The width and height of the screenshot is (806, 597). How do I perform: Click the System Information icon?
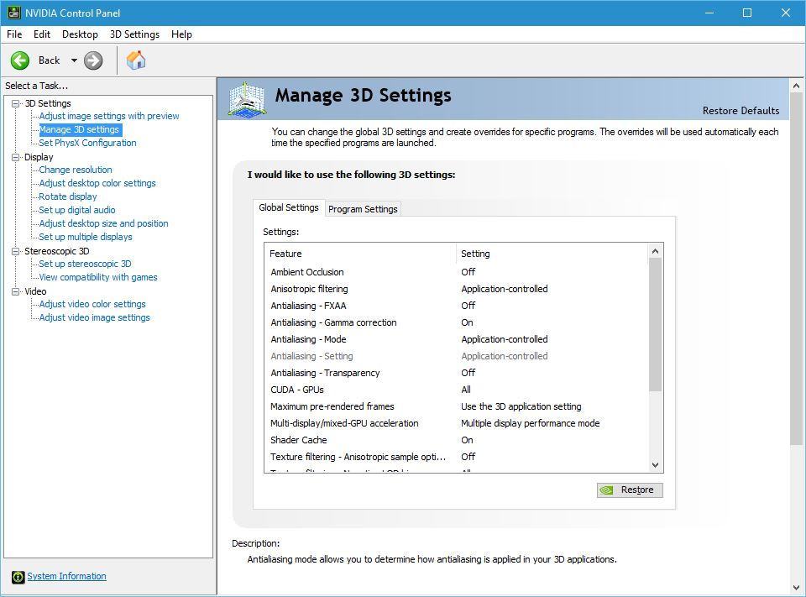click(x=18, y=577)
